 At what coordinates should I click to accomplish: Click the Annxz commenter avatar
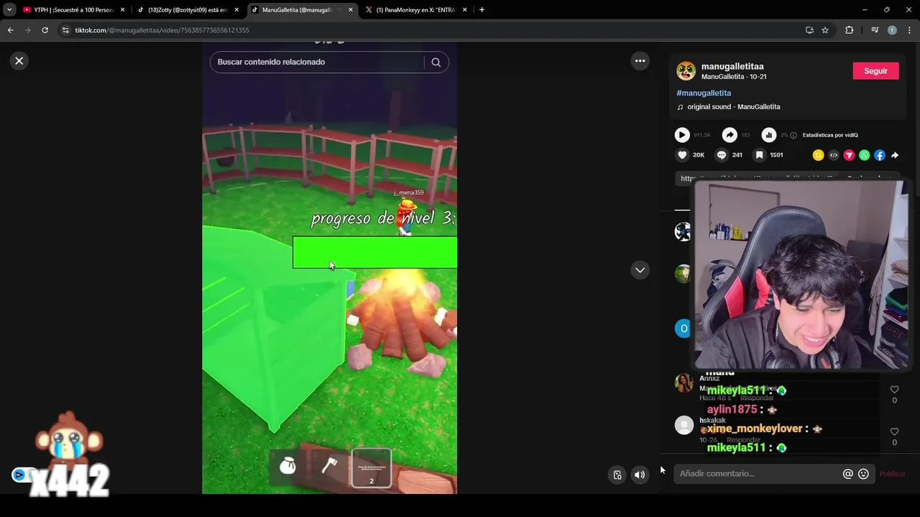tap(684, 383)
